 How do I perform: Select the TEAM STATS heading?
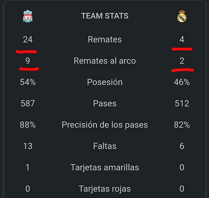tap(105, 16)
